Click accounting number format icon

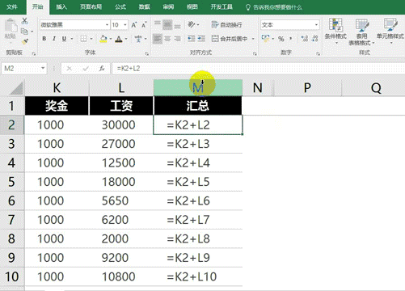(265, 39)
